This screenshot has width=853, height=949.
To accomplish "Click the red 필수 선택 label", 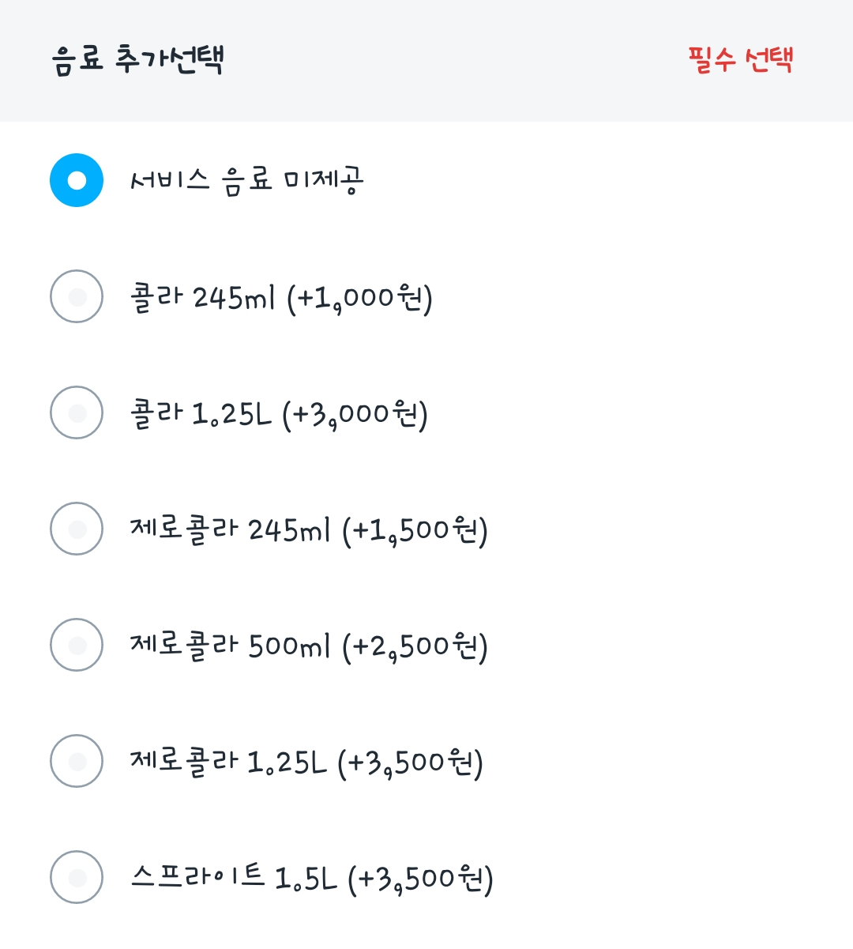I will coord(740,59).
